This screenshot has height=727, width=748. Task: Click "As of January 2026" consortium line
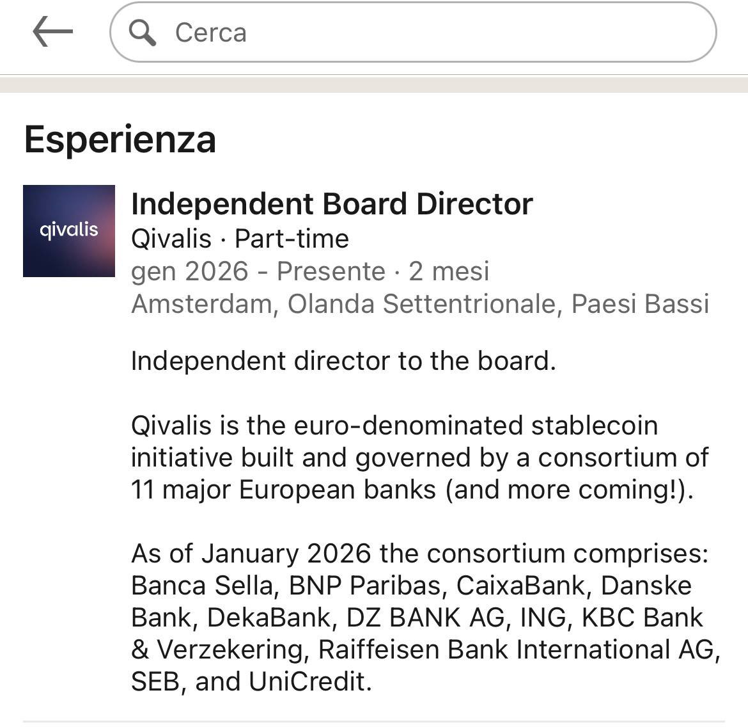419,554
